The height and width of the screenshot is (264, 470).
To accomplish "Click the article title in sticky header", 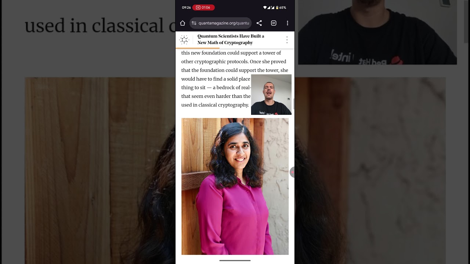I will point(231,39).
